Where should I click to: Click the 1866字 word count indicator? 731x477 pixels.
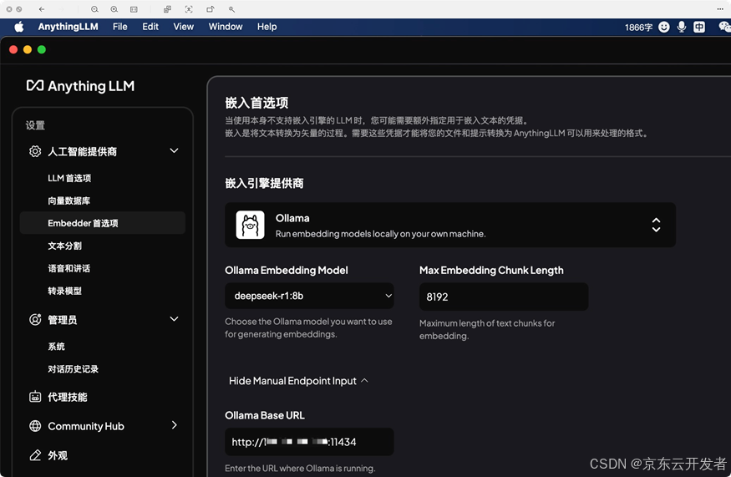point(639,27)
